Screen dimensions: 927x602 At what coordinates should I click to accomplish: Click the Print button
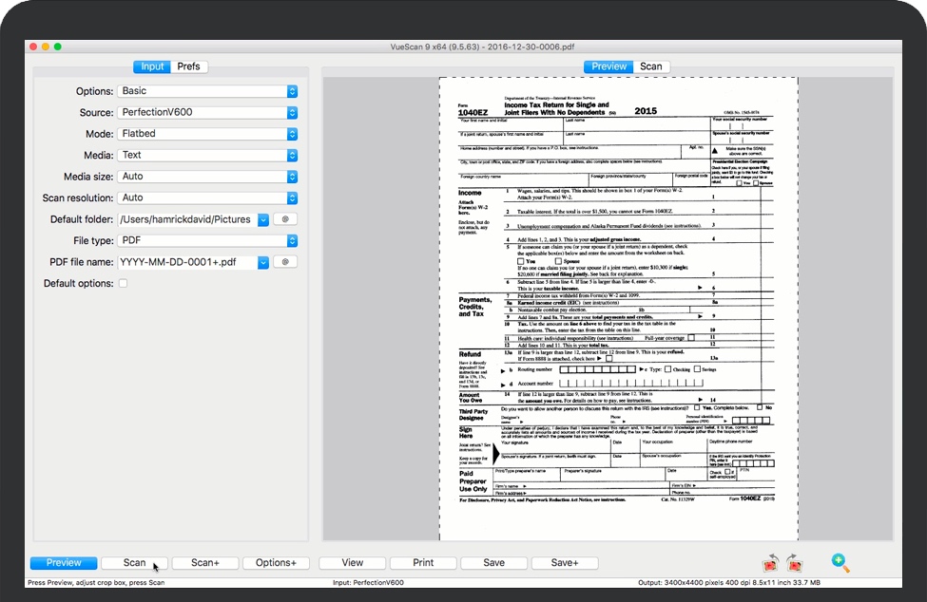pos(423,563)
